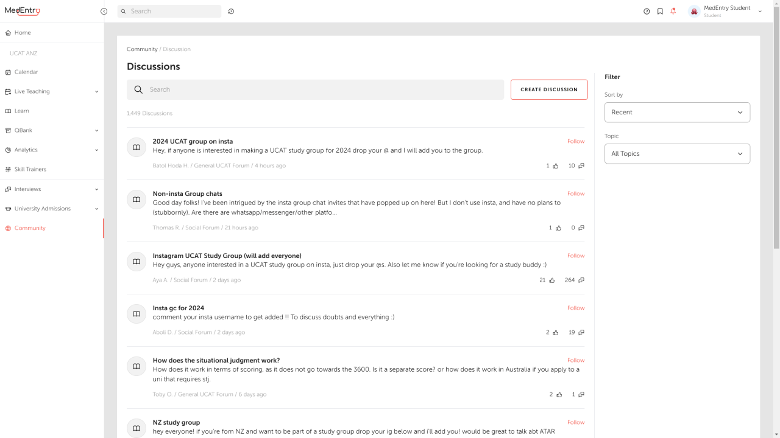
Task: Open the Sort by Recent dropdown
Action: (x=676, y=113)
